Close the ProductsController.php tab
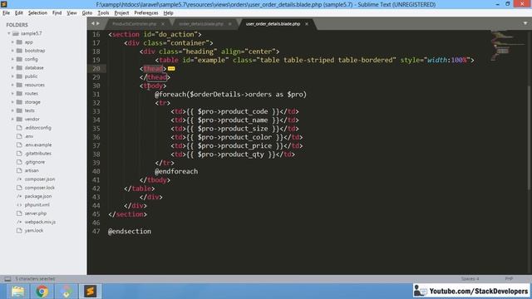532x299 pixels. (163, 24)
